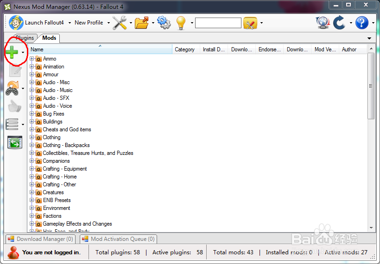Click into the toolbar search text box
This screenshot has height=264, width=380.
(x=218, y=23)
